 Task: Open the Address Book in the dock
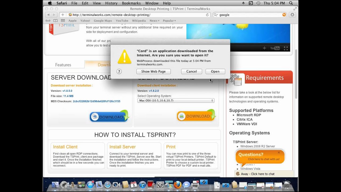point(125,185)
